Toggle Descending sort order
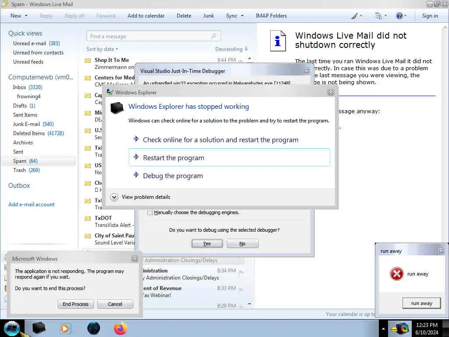The width and height of the screenshot is (449, 337). coord(232,49)
